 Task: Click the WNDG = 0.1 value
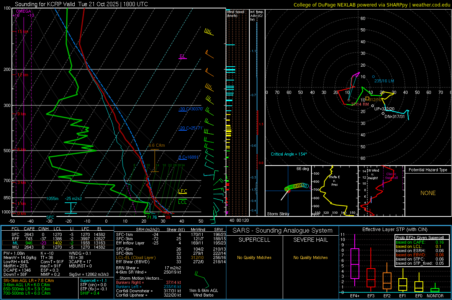pyautogui.click(x=80, y=253)
